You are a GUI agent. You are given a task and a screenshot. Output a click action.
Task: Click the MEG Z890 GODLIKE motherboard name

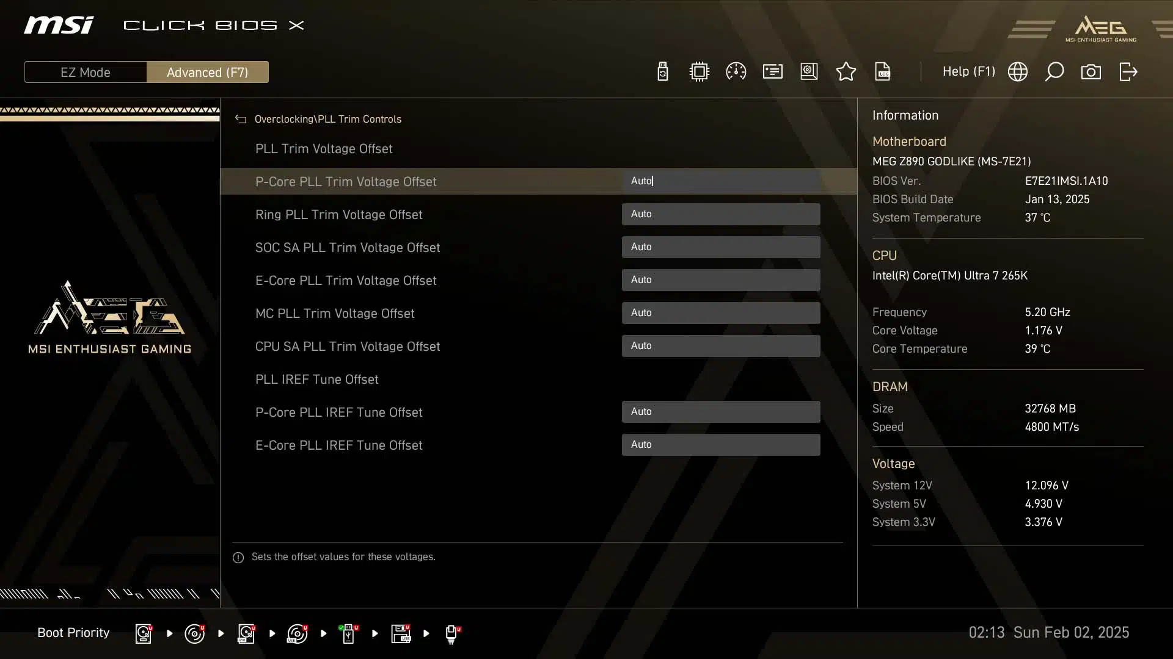point(951,162)
